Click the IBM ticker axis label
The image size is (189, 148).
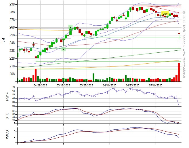click(x=3, y=41)
